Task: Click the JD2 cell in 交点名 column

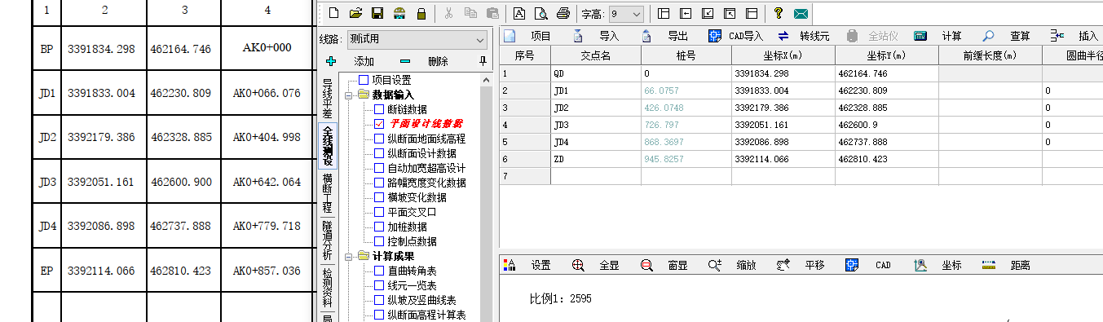Action: pos(596,107)
